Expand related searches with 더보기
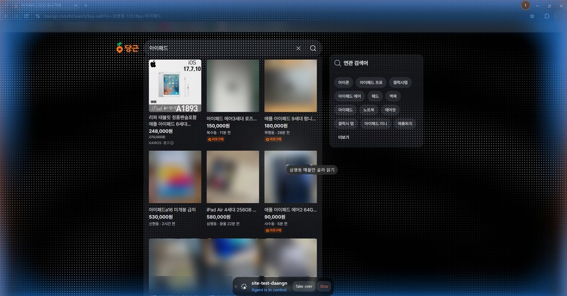Viewport: 567px width, 296px height. pos(343,138)
